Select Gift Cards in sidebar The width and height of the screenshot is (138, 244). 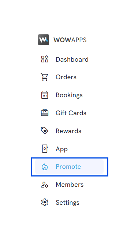[70, 113]
